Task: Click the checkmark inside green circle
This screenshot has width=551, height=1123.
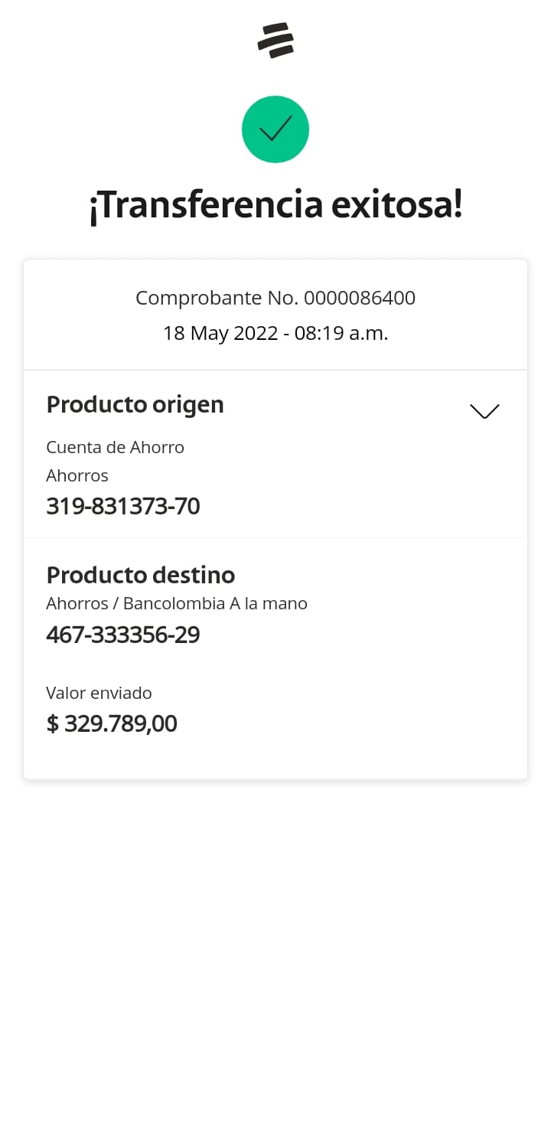Action: (x=275, y=129)
